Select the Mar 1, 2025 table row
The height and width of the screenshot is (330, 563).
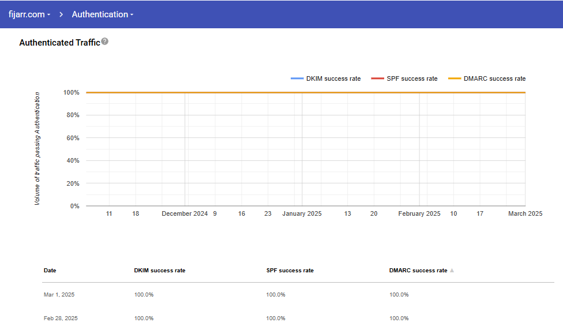tap(59, 295)
